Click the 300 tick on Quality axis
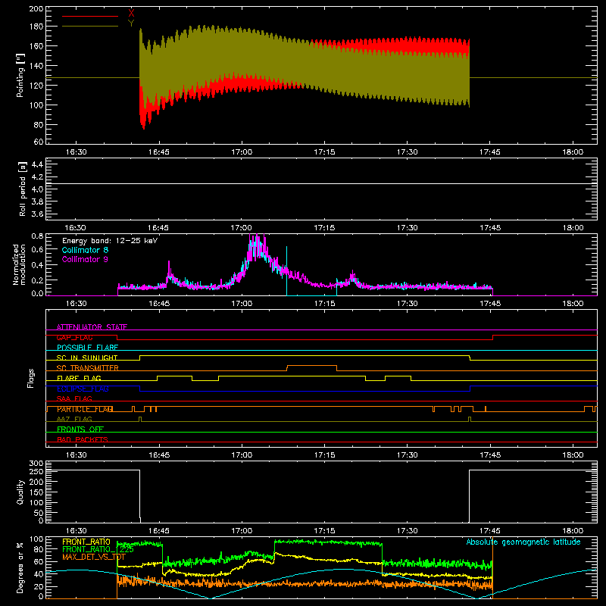Viewport: 606px width, 606px height. coord(36,464)
